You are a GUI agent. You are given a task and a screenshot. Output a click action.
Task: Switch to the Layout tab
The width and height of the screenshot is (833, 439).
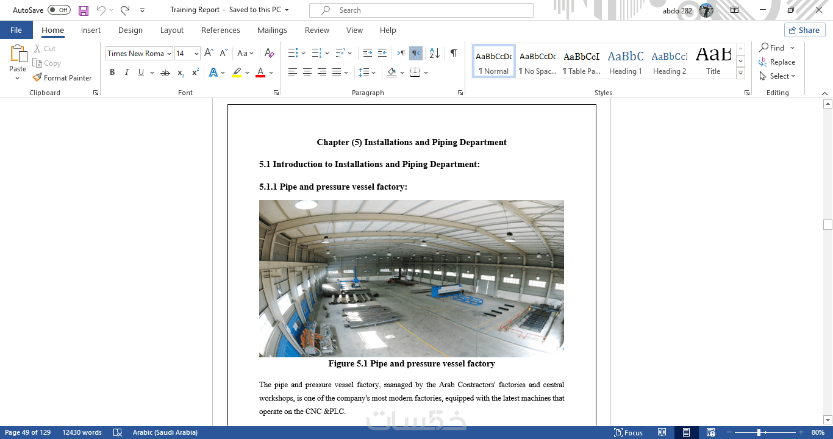(x=172, y=30)
